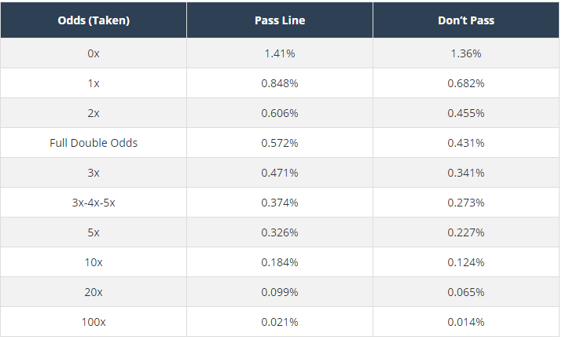Screen dimensions: 562x340
Task: Click the Don't Pass column header
Action: click(465, 20)
